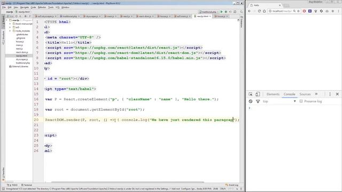Image resolution: width=342 pixels, height=192 pixels.
Task: Select skyscraper.js in project tree
Action: 22,59
